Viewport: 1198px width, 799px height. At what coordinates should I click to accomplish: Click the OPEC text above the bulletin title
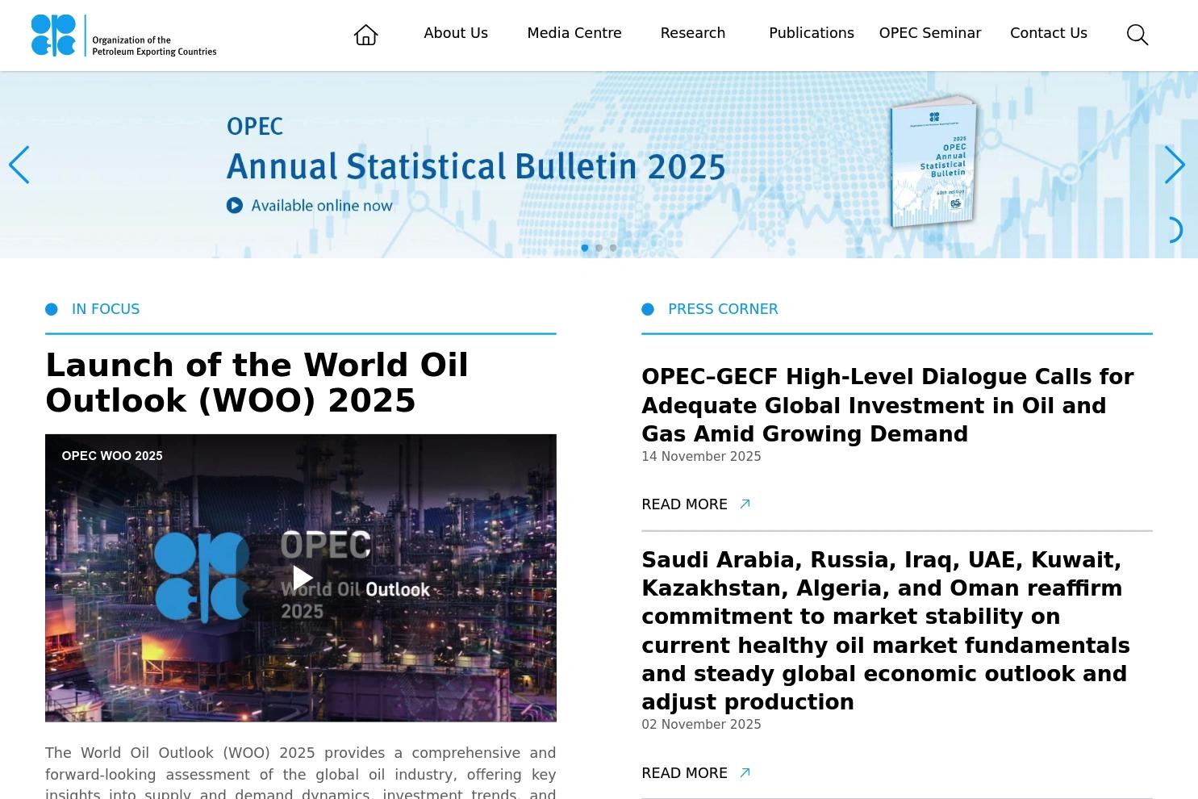(x=255, y=126)
